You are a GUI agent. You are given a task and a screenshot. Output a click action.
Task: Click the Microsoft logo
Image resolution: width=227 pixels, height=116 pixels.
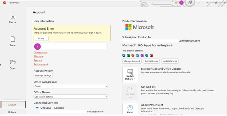pos(140,27)
